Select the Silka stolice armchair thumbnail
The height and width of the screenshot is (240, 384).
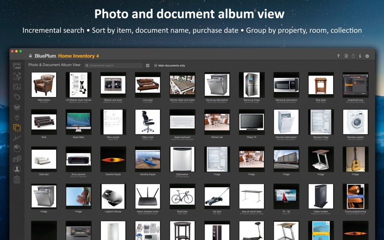pyautogui.click(x=44, y=85)
